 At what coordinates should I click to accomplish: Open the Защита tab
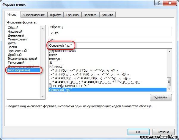coord(107,15)
